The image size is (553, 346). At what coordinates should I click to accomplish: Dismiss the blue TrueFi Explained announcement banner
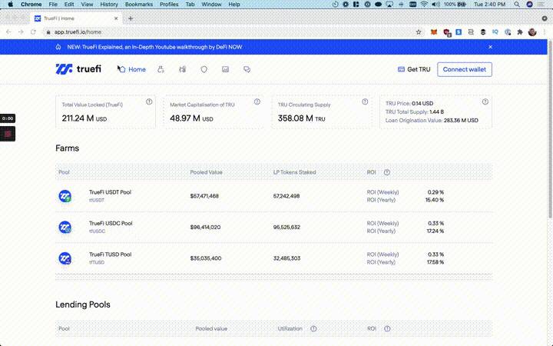490,47
